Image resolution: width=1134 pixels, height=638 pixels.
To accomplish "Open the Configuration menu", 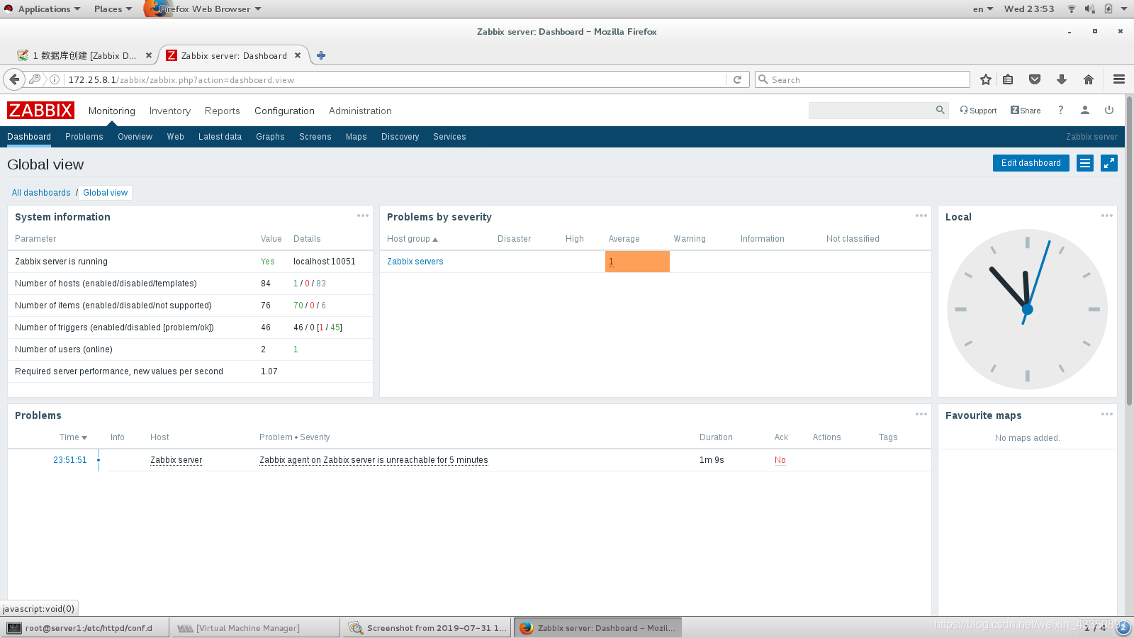I will pyautogui.click(x=284, y=111).
